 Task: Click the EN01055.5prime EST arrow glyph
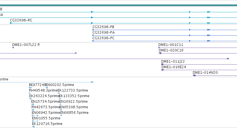pos(35,121)
